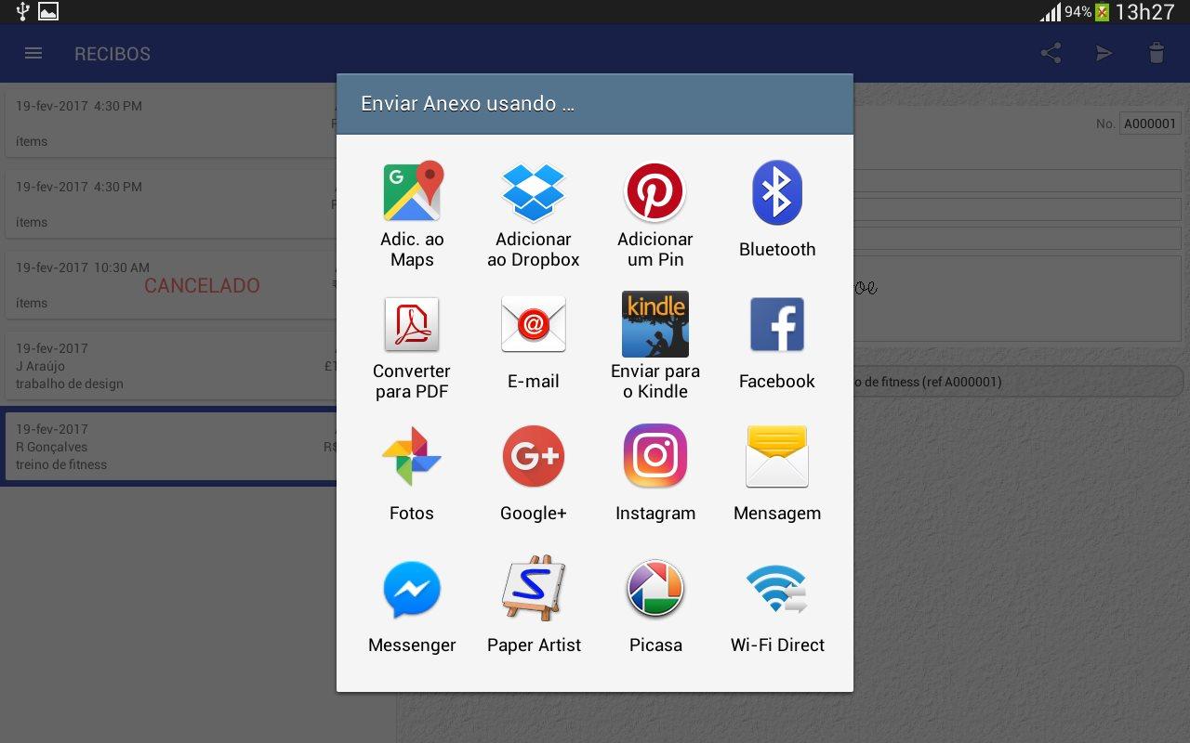Delete receipt with the trash icon
The image size is (1190, 743).
pos(1157,53)
